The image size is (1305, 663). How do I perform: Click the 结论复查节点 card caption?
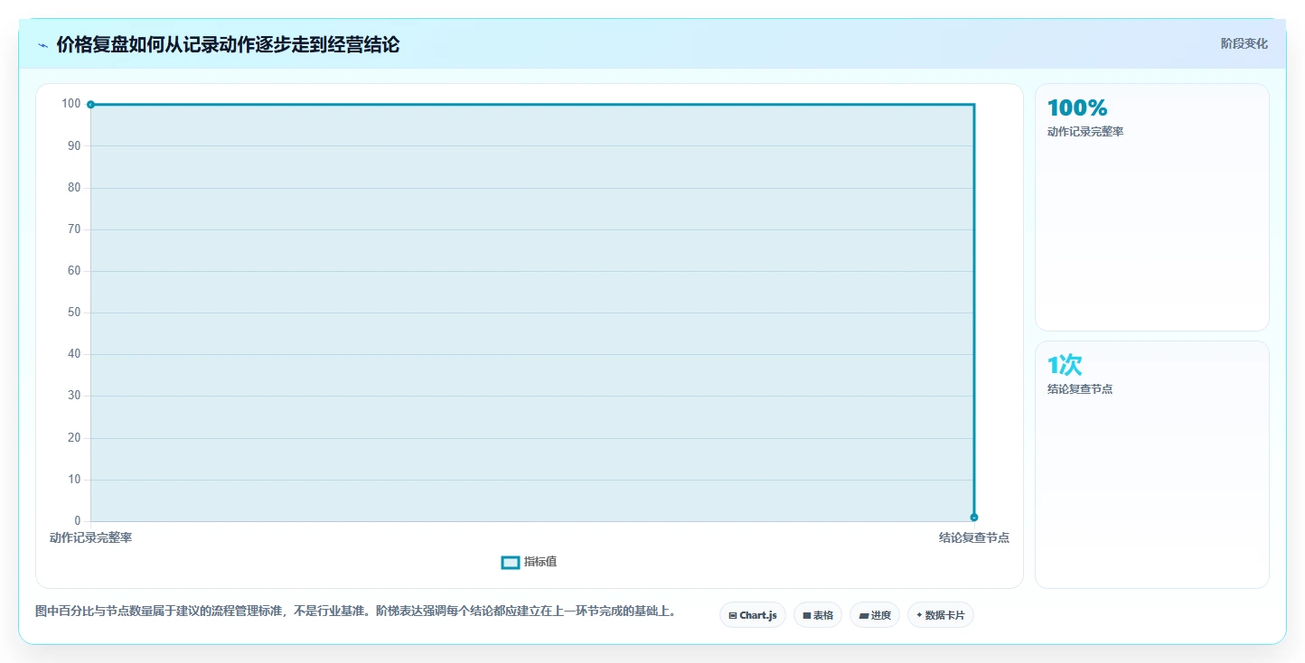(x=1080, y=389)
